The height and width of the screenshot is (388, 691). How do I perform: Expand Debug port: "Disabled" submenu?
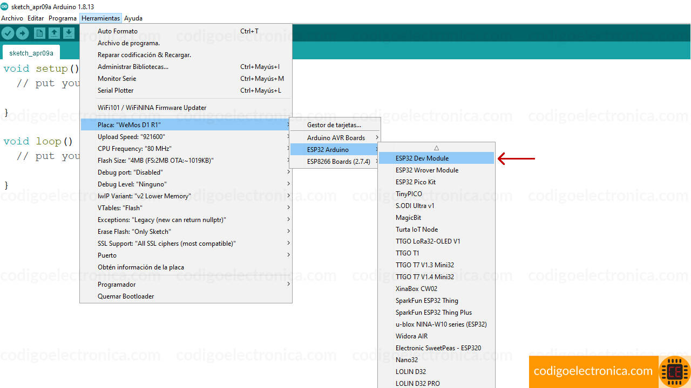click(186, 172)
